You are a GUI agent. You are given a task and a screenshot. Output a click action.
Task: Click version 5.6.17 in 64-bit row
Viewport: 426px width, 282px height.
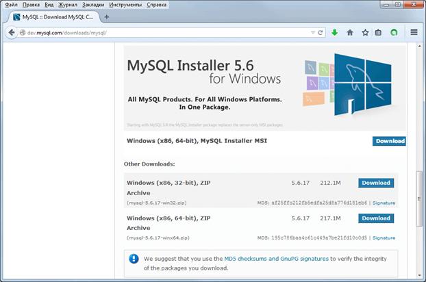(x=301, y=218)
